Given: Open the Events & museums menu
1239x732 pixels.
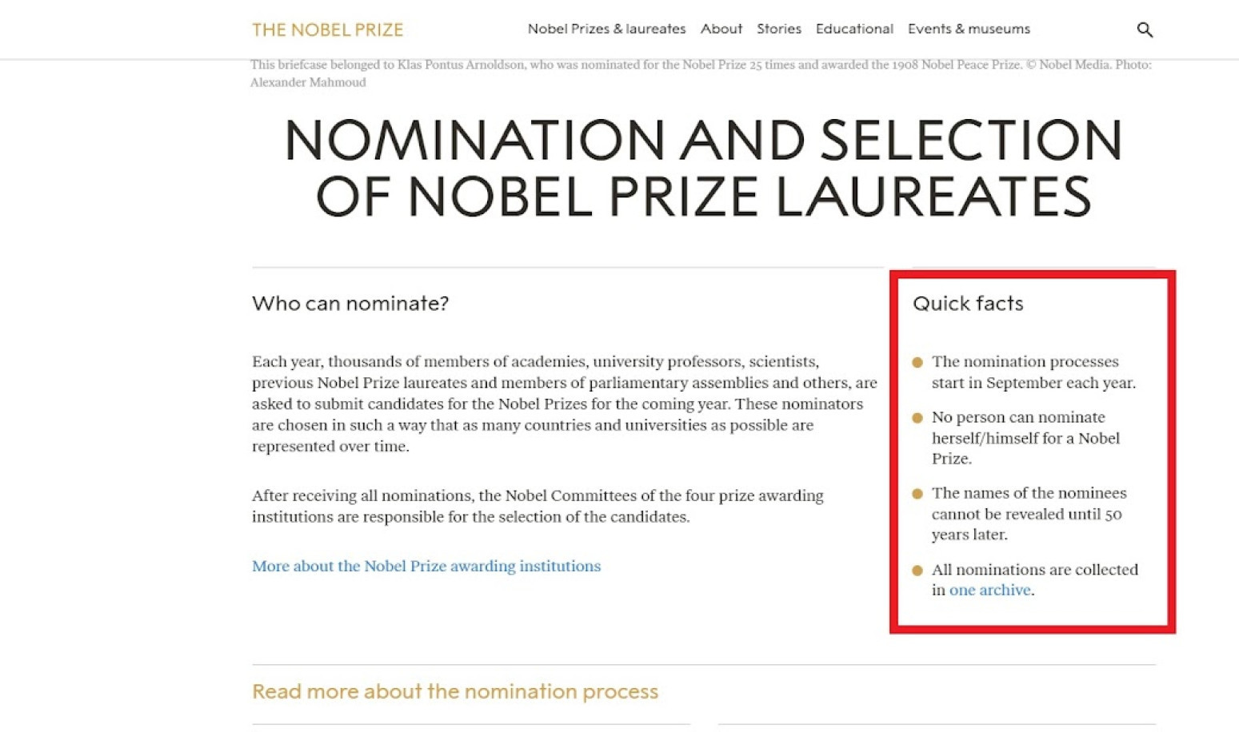Looking at the screenshot, I should pos(968,29).
